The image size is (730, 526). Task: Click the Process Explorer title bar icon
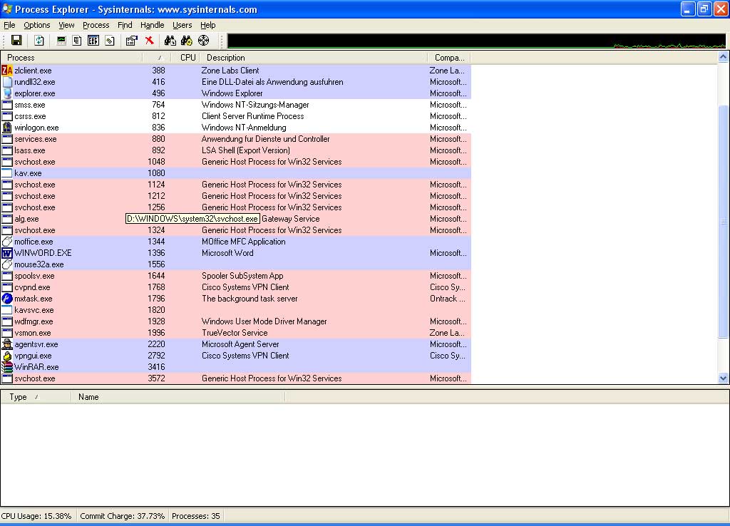7,9
